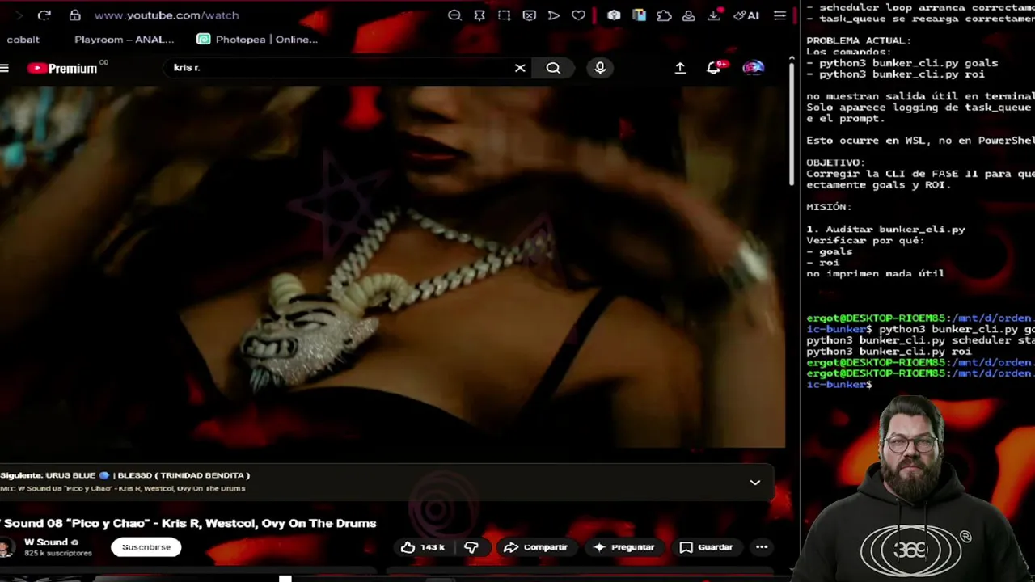Click the YouTube upload/create icon

coord(680,68)
